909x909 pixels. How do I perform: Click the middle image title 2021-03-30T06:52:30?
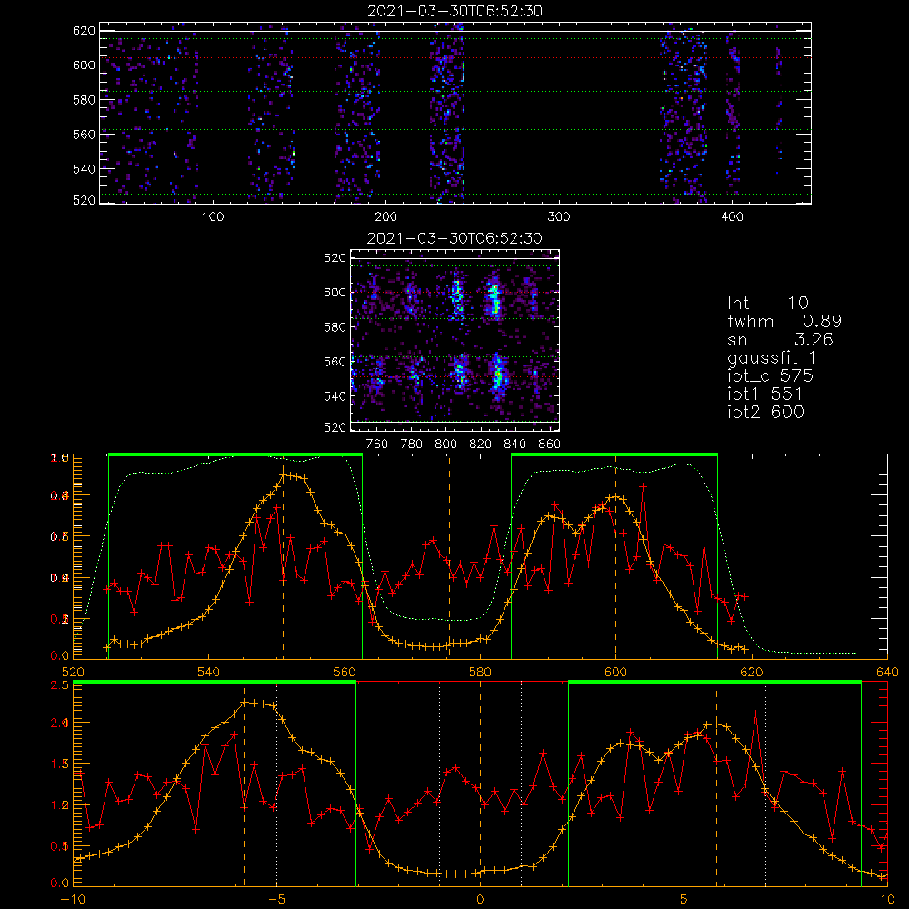454,238
